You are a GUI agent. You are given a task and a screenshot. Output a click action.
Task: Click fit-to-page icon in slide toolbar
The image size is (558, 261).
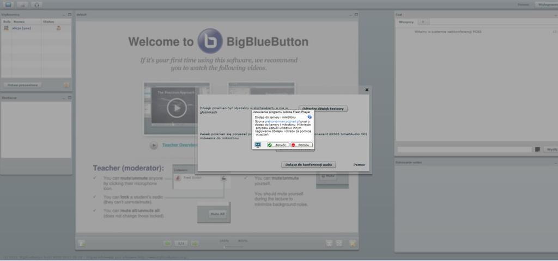(339, 243)
